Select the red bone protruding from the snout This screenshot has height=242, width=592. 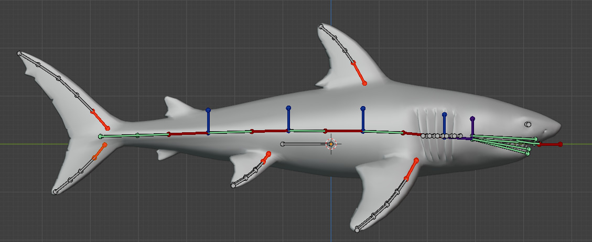click(x=550, y=144)
